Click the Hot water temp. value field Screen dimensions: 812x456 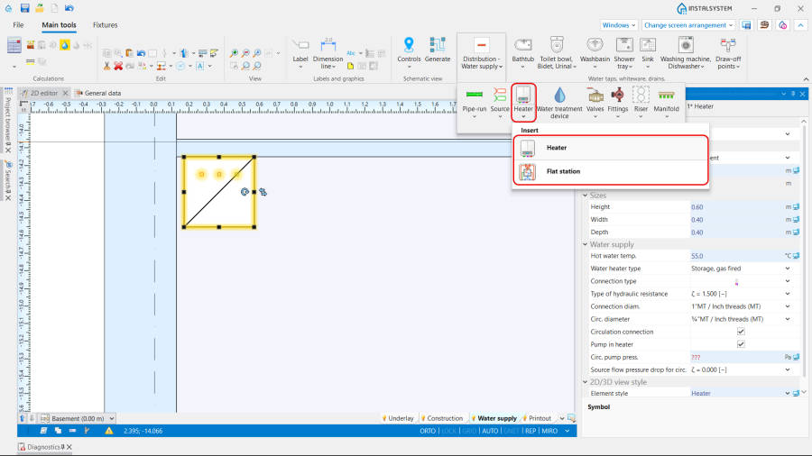[731, 256]
